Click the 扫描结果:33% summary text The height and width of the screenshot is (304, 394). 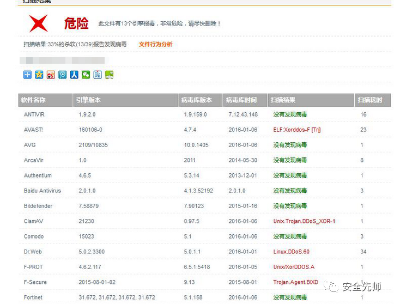coord(75,45)
